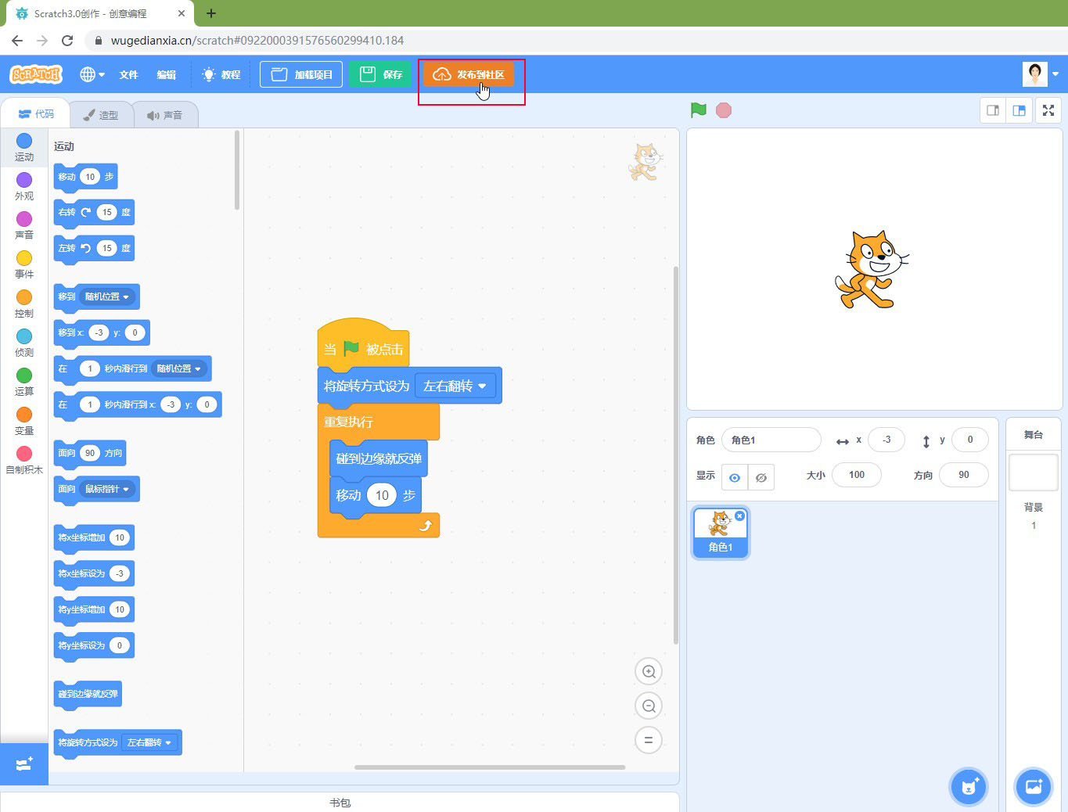
Task: Open the 文件 menu
Action: tap(128, 74)
